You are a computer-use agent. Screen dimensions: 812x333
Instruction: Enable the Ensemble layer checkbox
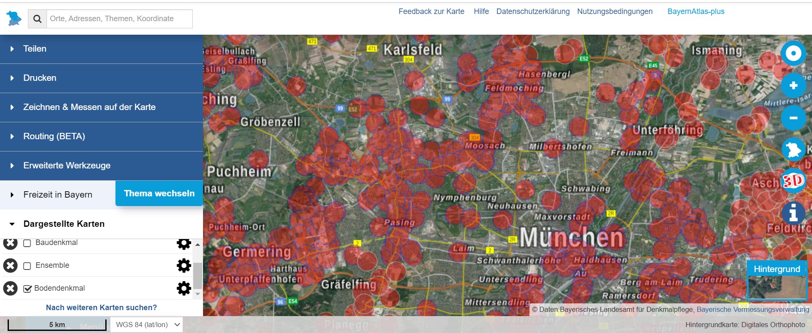point(27,266)
